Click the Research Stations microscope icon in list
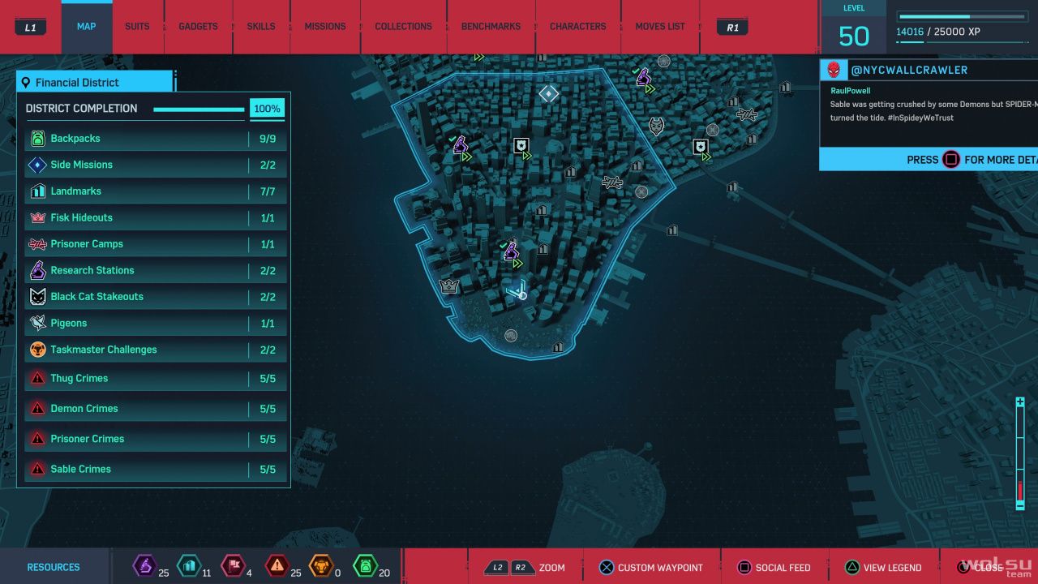The height and width of the screenshot is (584, 1038). (x=37, y=270)
